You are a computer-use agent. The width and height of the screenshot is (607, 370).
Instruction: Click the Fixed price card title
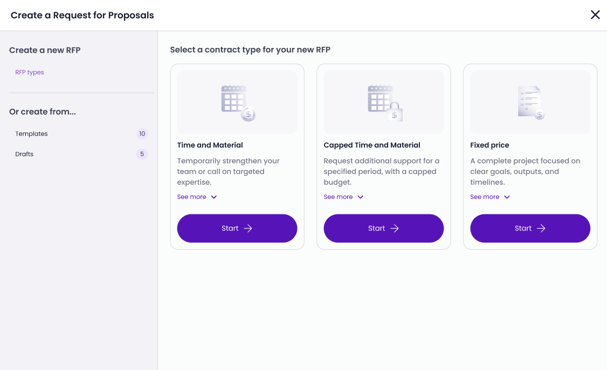tap(489, 145)
